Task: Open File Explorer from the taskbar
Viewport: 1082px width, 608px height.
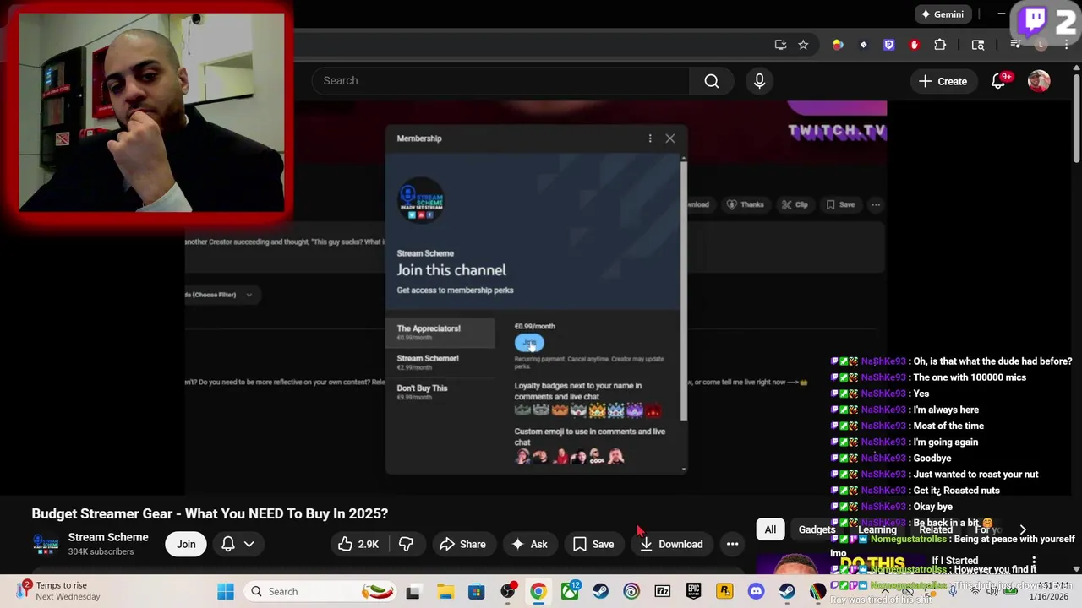Action: click(445, 591)
